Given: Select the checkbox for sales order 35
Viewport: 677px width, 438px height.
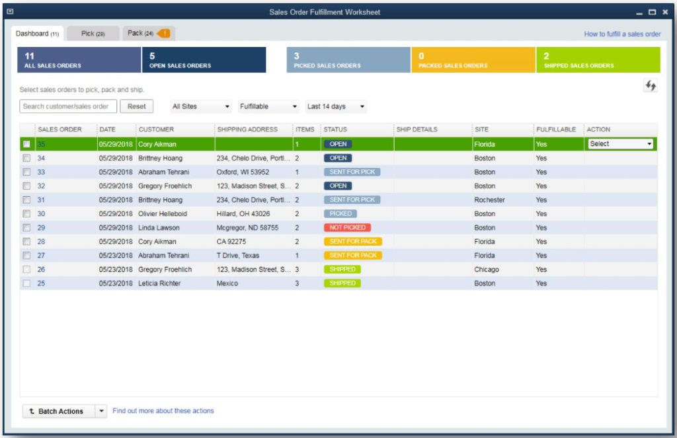Looking at the screenshot, I should (x=26, y=144).
